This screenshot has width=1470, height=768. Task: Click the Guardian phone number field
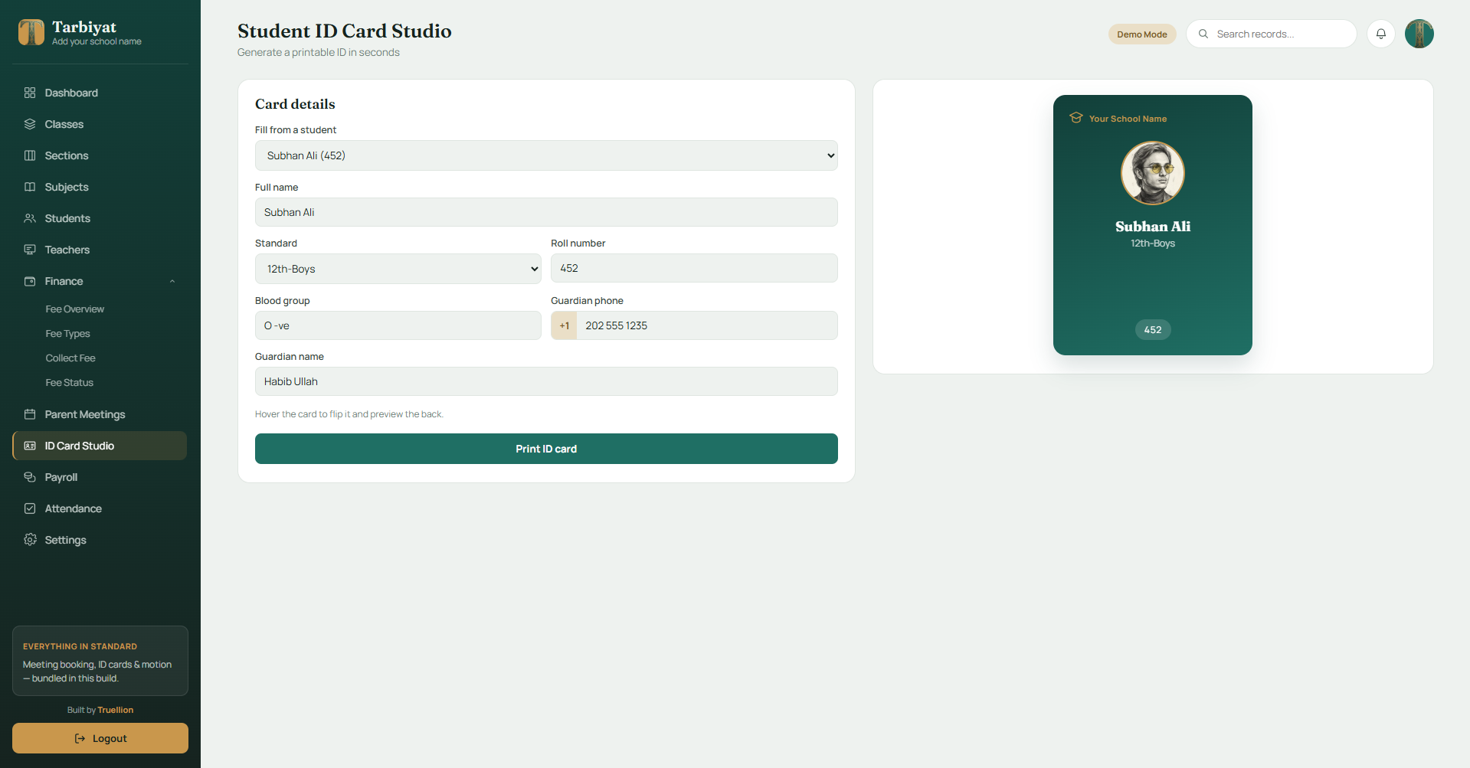[706, 325]
